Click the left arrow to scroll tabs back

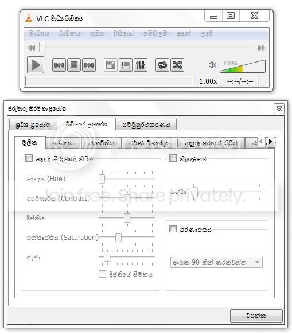262,142
